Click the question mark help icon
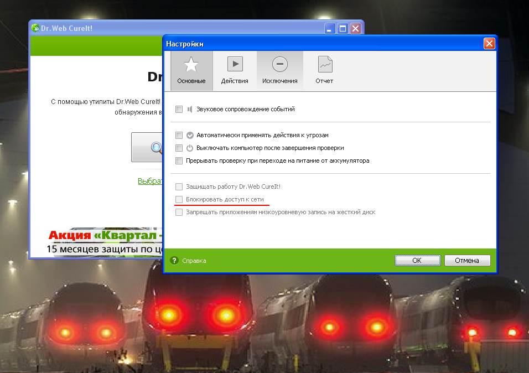 174,261
